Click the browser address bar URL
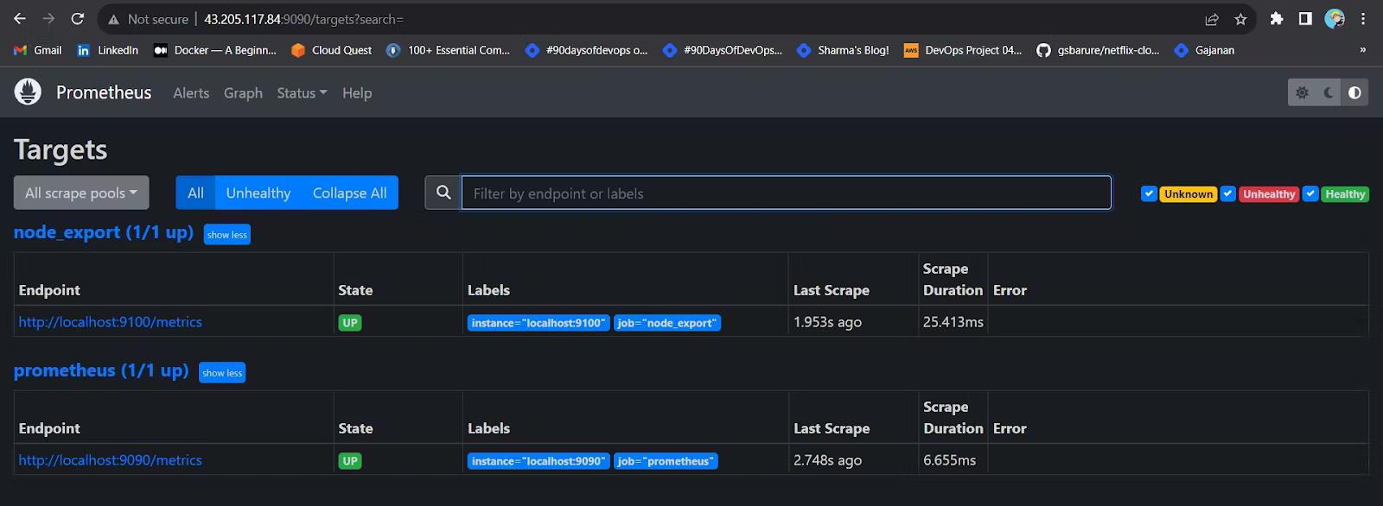1383x506 pixels. point(303,19)
